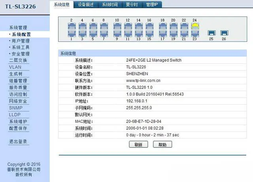Click port 18 icon
The width and height of the screenshot is (253, 182).
click(x=163, y=26)
